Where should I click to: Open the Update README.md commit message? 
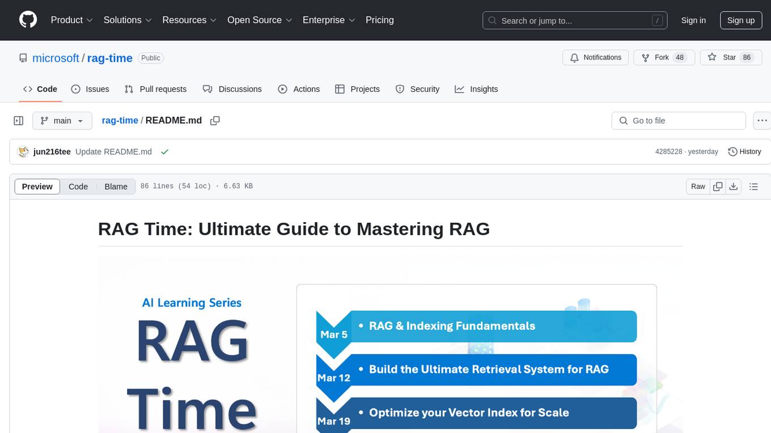(113, 151)
